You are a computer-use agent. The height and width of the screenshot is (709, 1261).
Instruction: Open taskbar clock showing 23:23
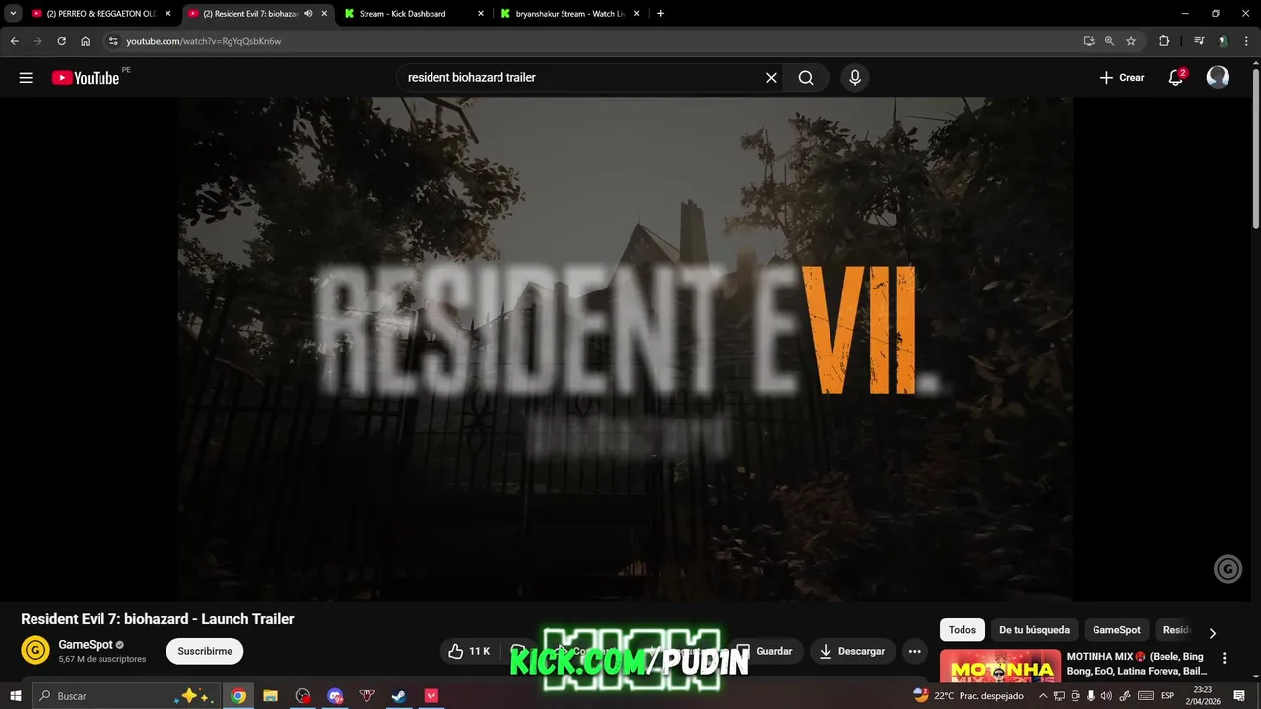pyautogui.click(x=1202, y=696)
